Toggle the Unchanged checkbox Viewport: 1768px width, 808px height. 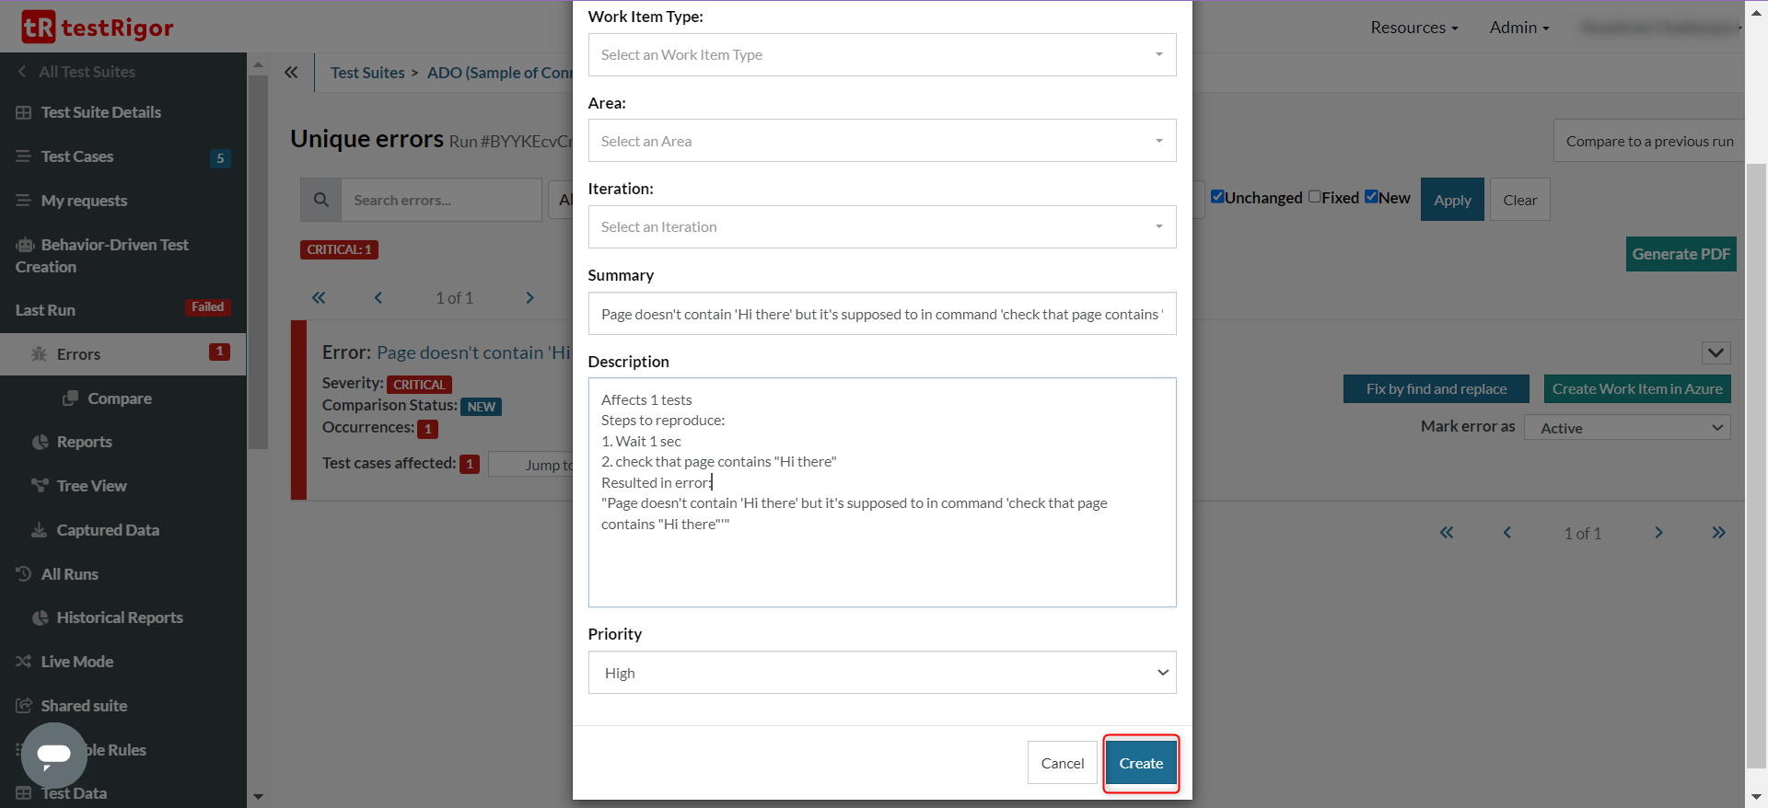pos(1217,197)
